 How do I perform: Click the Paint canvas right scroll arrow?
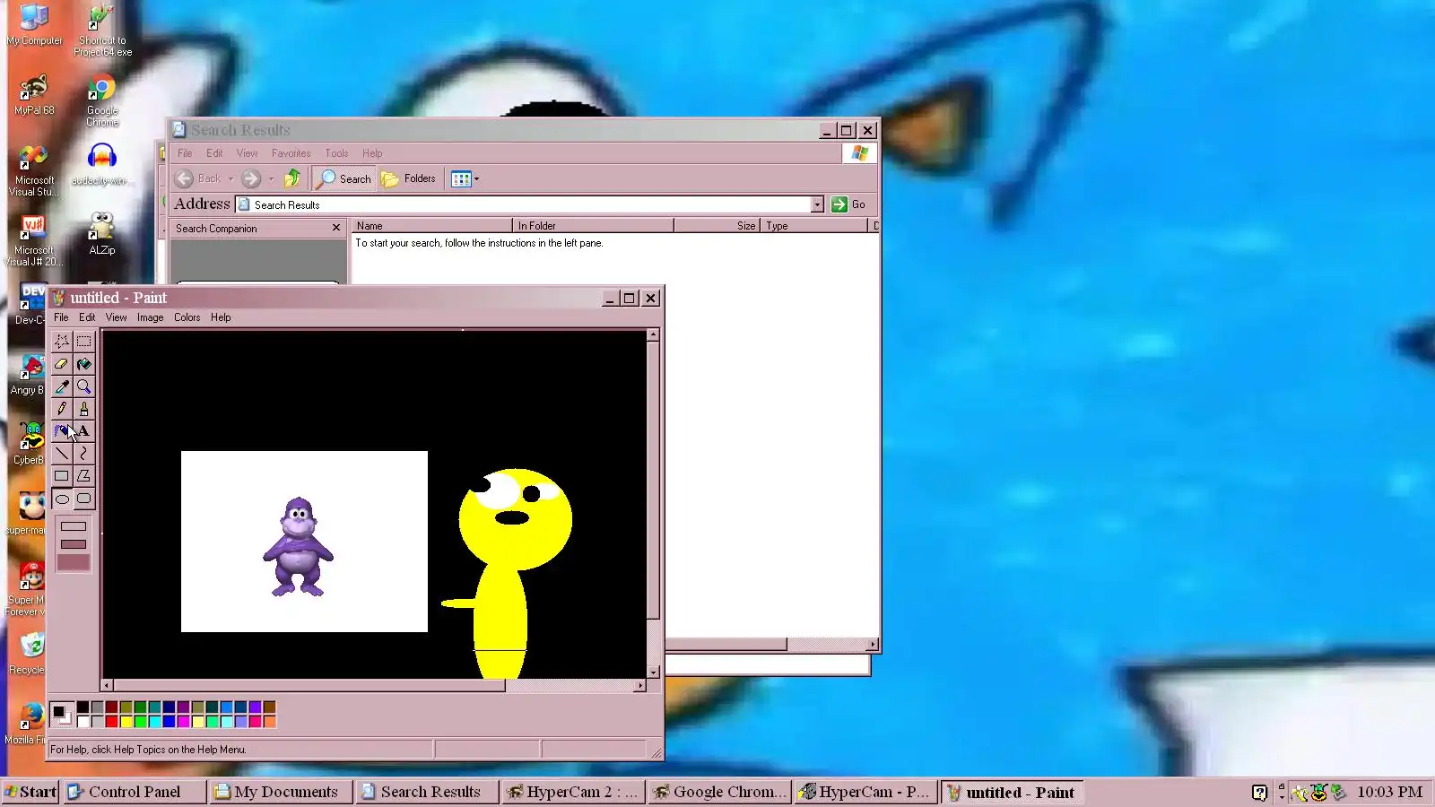tap(639, 686)
